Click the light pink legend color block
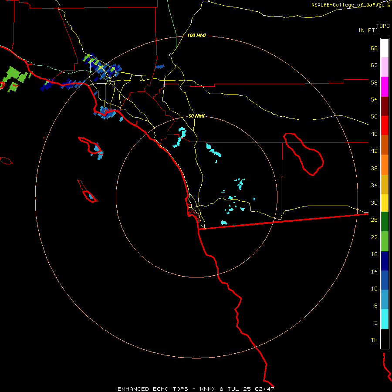392x392 pixels. coord(385,67)
